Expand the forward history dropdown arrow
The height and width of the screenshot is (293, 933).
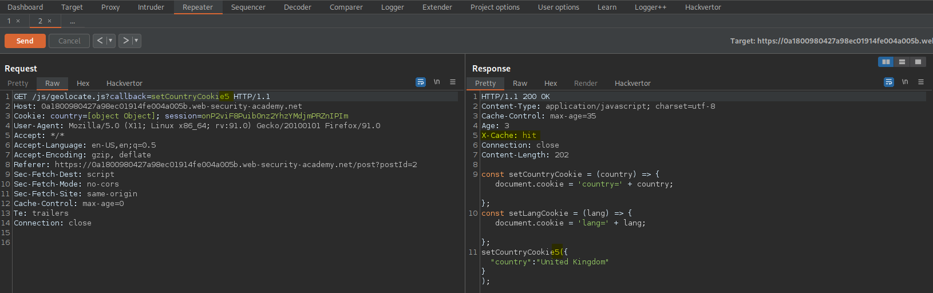[x=136, y=41]
